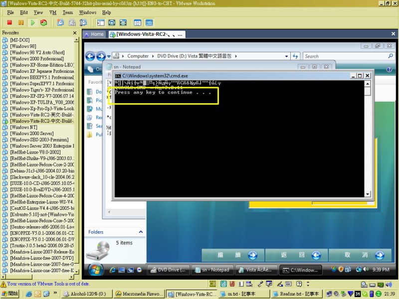Click cmd window scrollbar up arrow
The image size is (399, 299).
[368, 84]
